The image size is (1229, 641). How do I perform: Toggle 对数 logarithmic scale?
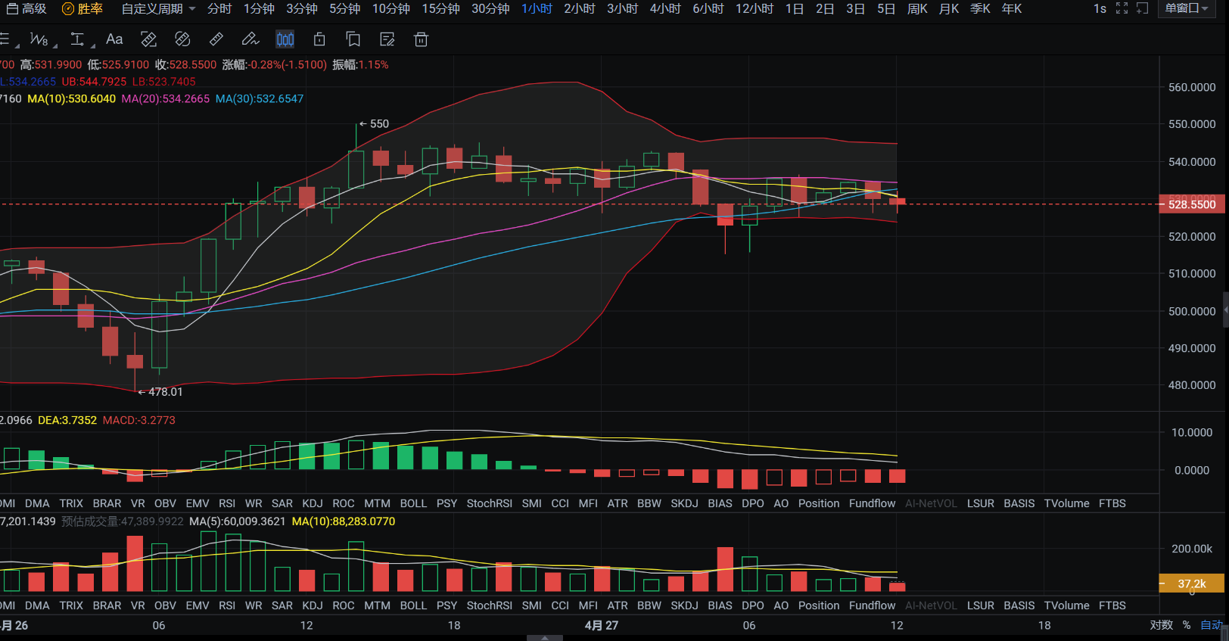[1161, 625]
